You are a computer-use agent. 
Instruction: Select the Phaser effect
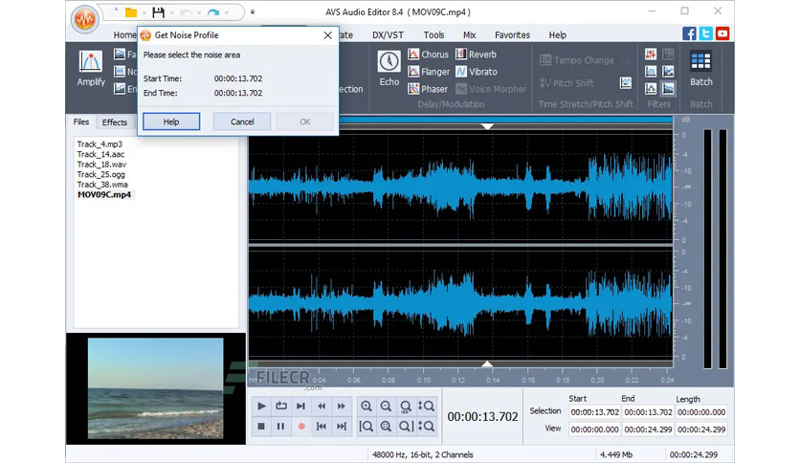[x=428, y=89]
